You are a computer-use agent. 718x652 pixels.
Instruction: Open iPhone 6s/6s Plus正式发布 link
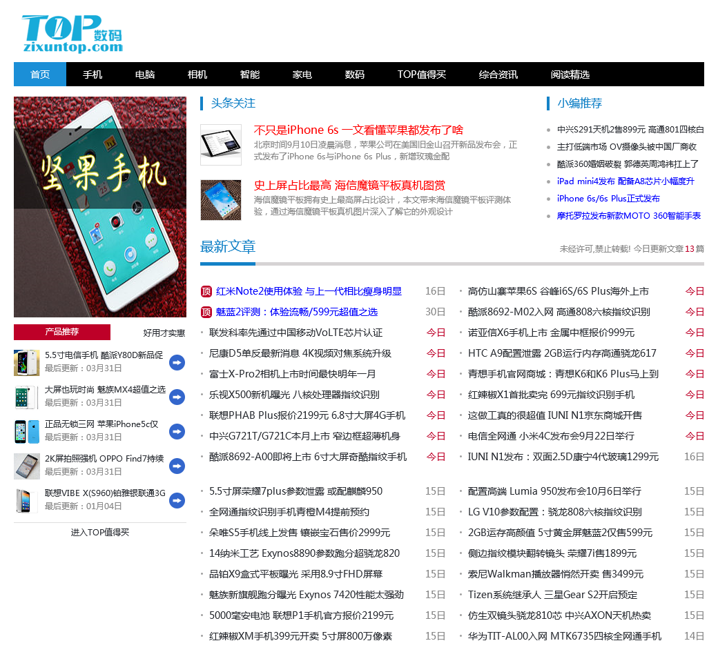[x=608, y=199]
